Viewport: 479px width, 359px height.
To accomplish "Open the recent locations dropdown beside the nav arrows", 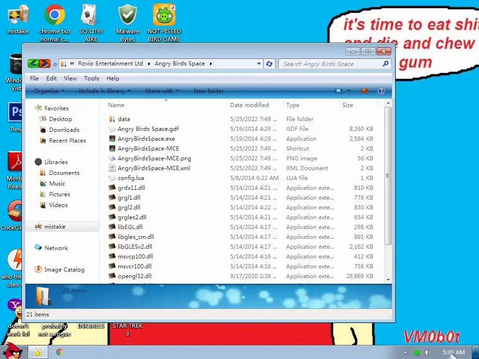I will (x=55, y=64).
